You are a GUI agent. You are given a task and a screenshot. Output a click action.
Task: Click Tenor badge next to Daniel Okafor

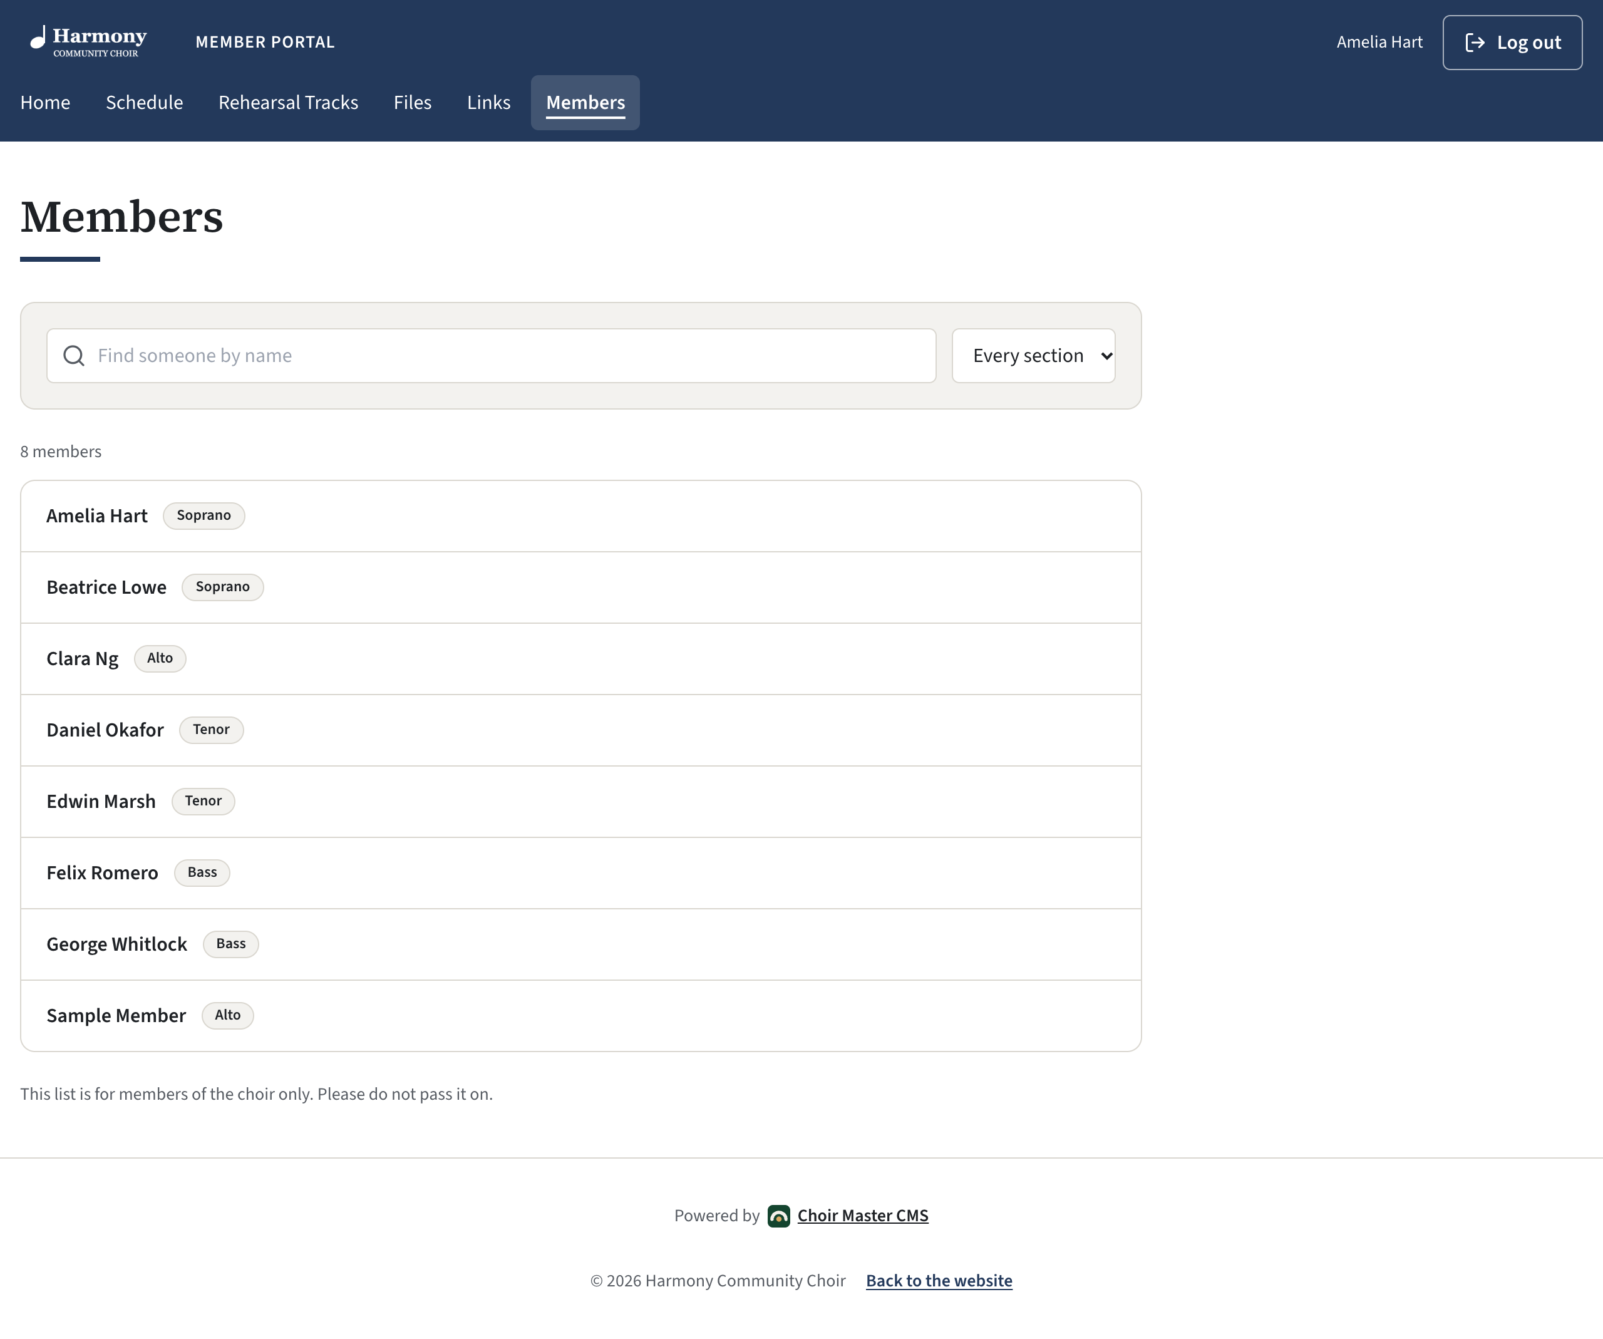point(212,730)
